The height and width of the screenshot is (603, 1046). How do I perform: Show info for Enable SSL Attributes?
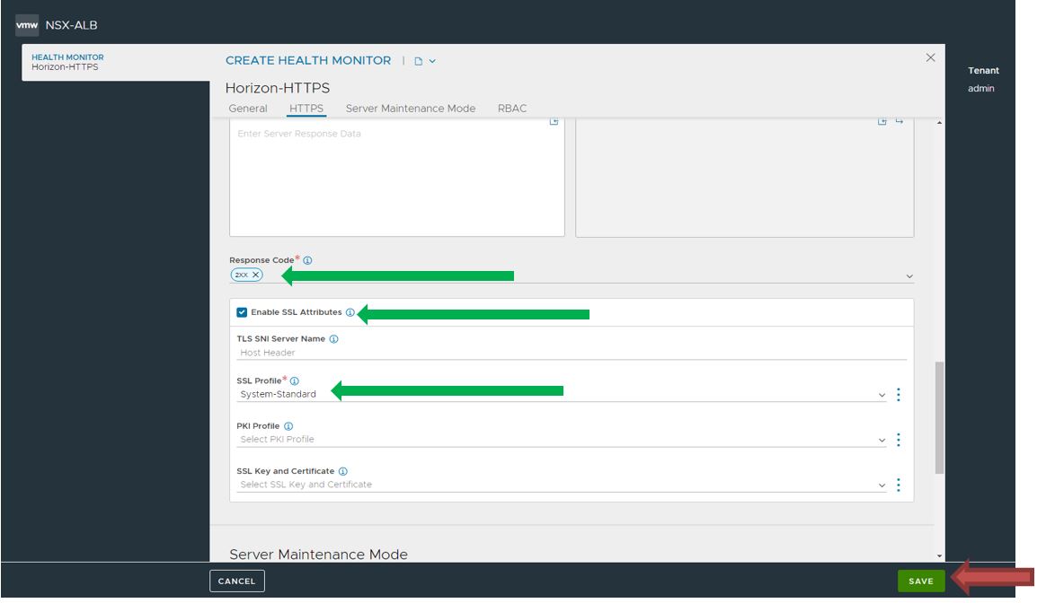(x=350, y=312)
